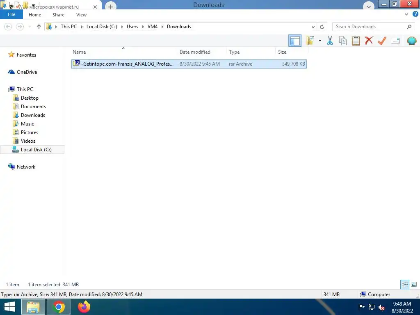Copy the selected file using toolbar icon

coord(343,41)
